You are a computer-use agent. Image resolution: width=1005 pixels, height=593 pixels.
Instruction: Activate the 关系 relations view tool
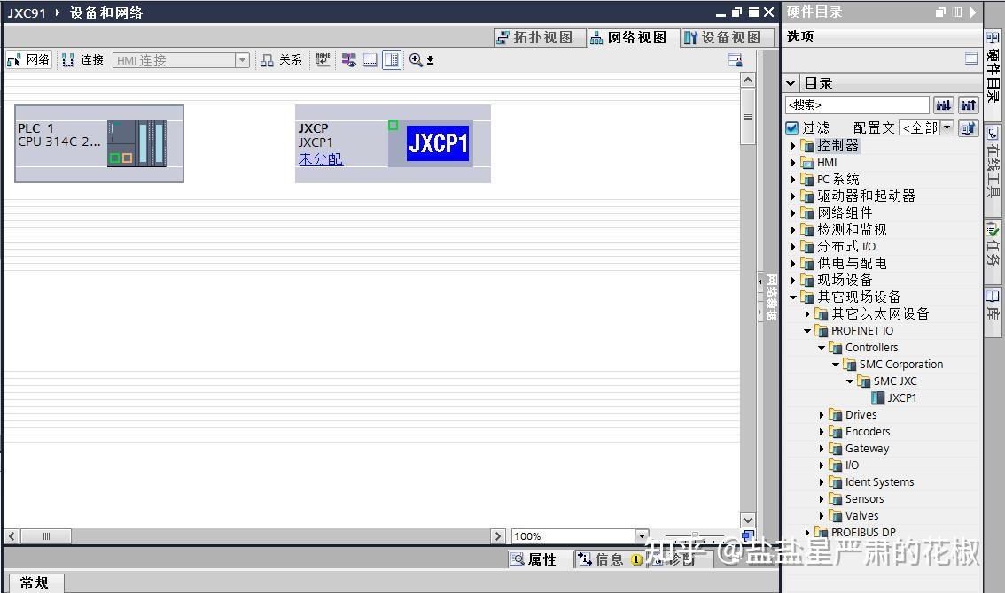pyautogui.click(x=281, y=59)
